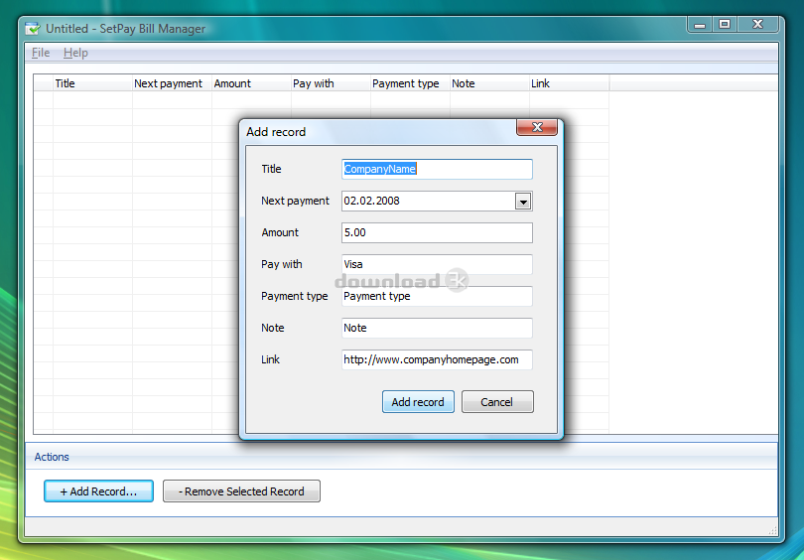Image resolution: width=804 pixels, height=560 pixels.
Task: Click the Next payment column header
Action: (171, 83)
